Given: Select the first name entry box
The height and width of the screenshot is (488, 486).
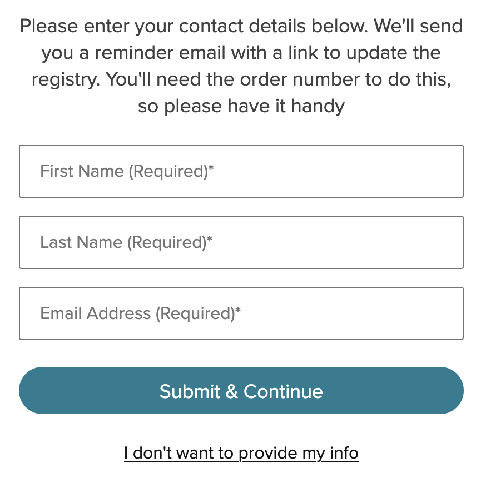Looking at the screenshot, I should 241,171.
